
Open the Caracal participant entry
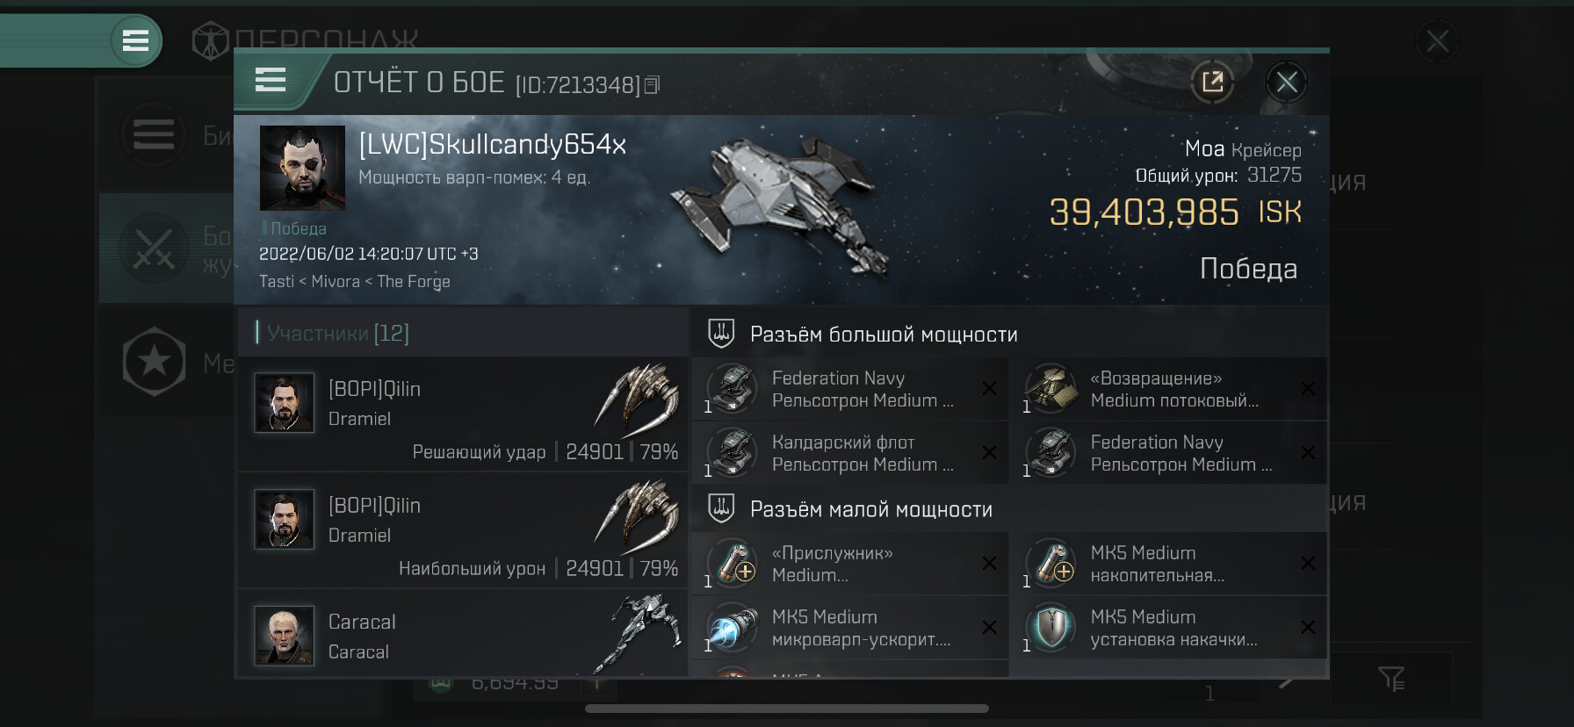click(463, 633)
